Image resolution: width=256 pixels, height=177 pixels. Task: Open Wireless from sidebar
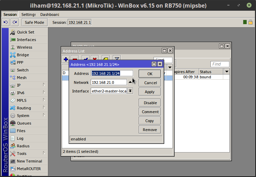pos(28,47)
